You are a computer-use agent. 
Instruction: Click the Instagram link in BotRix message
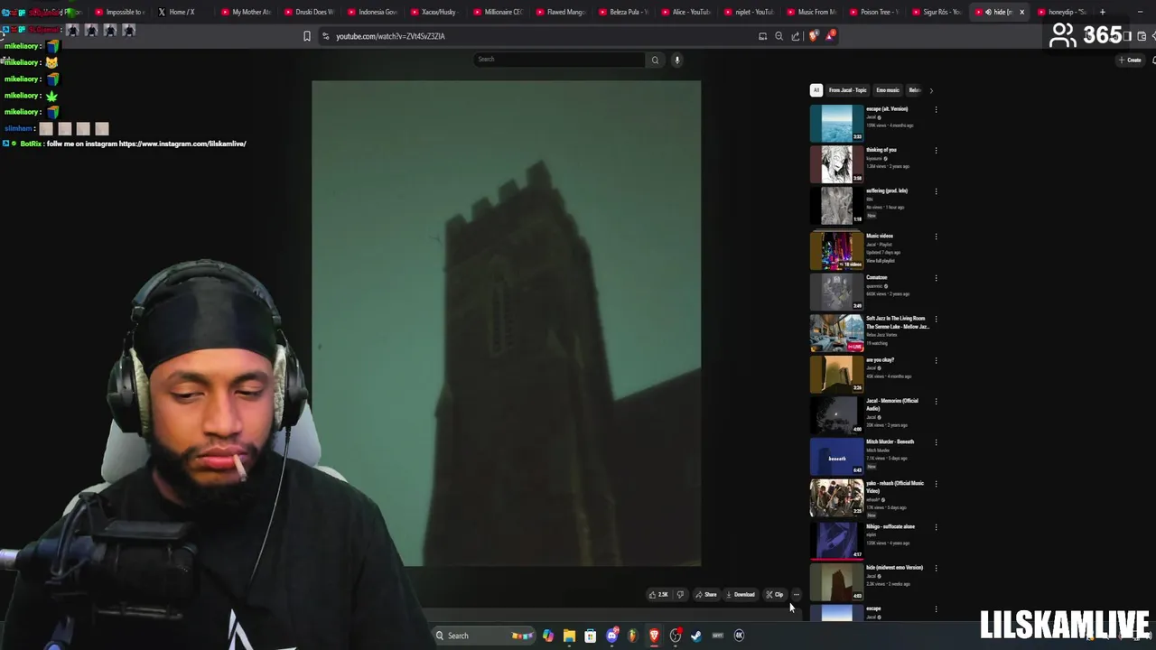[182, 144]
